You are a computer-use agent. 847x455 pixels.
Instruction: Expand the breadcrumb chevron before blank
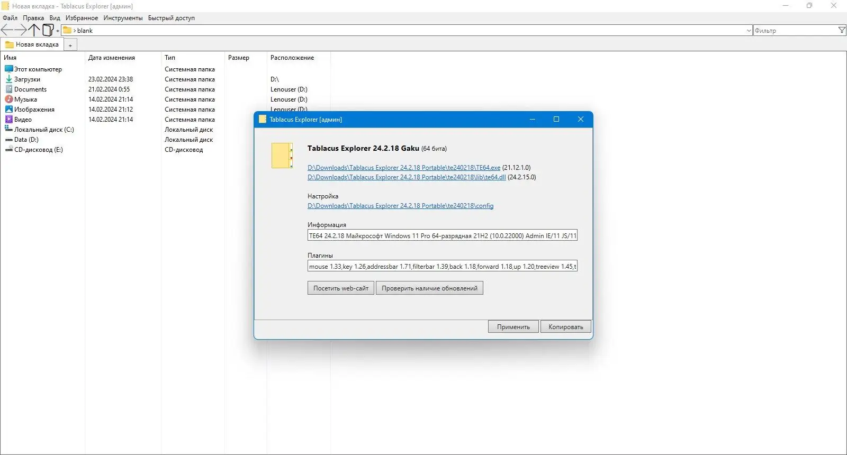coord(75,31)
